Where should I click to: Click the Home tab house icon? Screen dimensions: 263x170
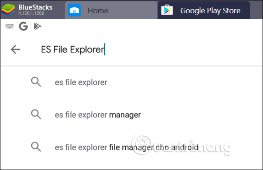tap(74, 11)
